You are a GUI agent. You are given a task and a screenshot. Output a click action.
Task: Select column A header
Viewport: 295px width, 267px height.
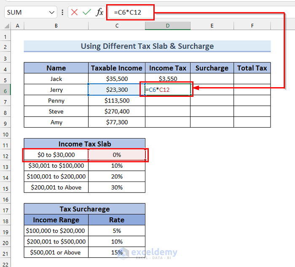click(18, 26)
